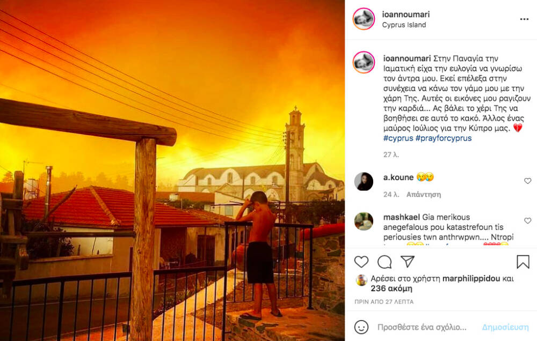The image size is (537, 341).
Task: View marphilippidou profile from likes
Action: pos(471,279)
